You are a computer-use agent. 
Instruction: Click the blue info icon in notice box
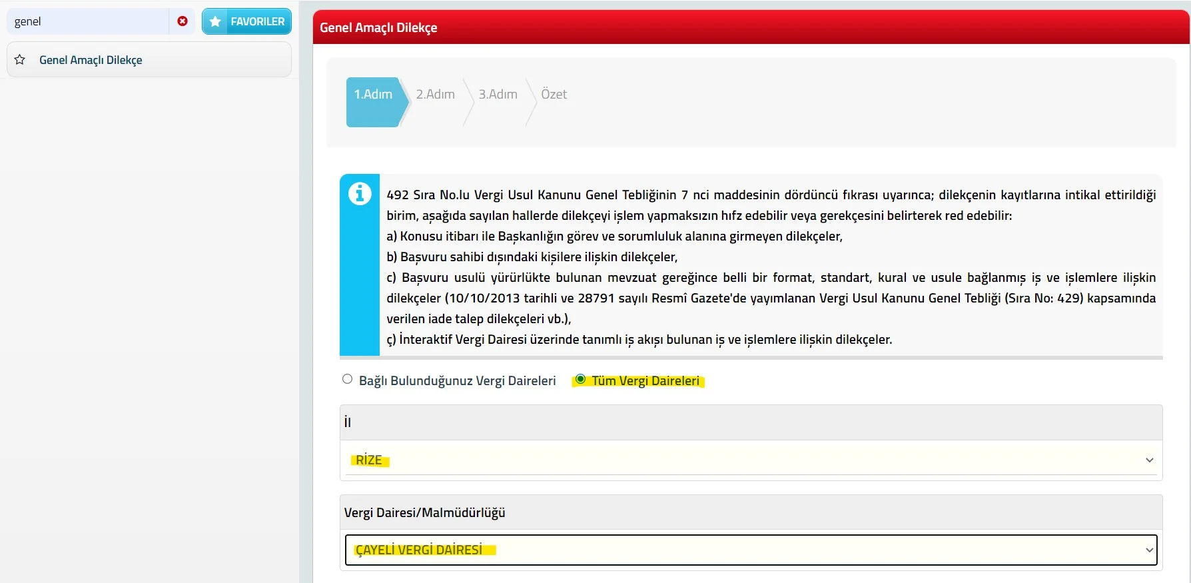[360, 194]
